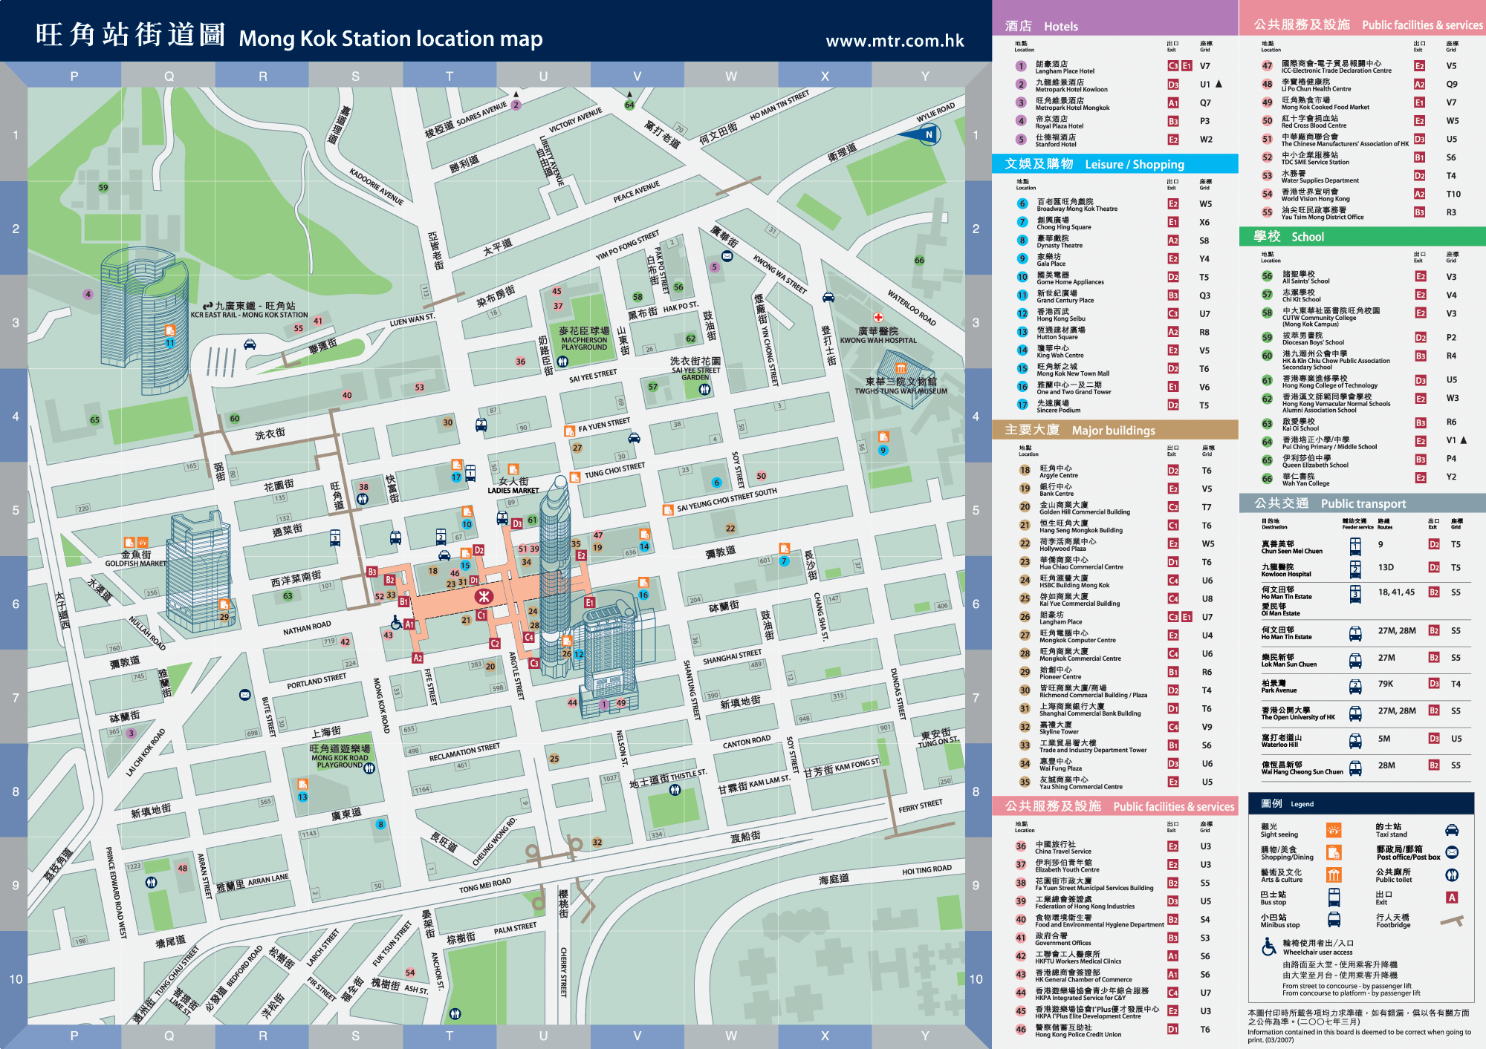Click the taxi icon on Kwong Wa Street

point(828,297)
